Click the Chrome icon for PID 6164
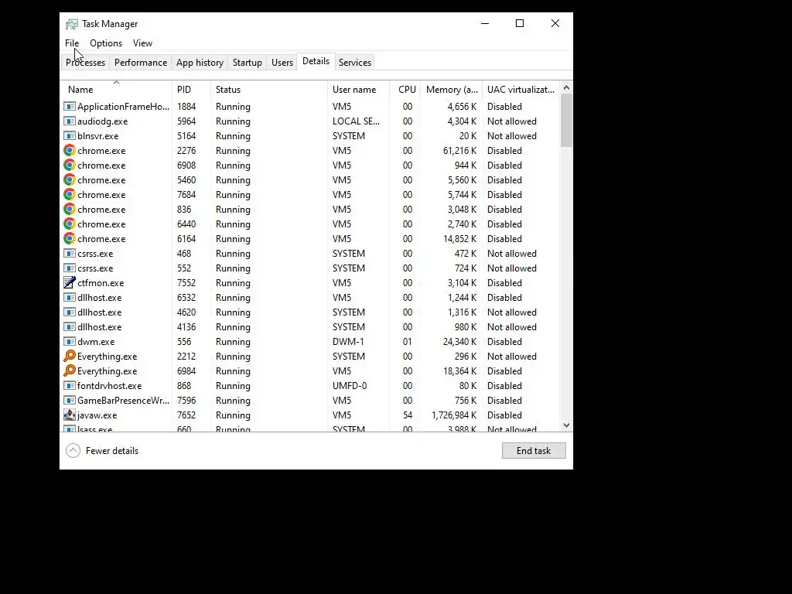The image size is (792, 594). pyautogui.click(x=70, y=238)
